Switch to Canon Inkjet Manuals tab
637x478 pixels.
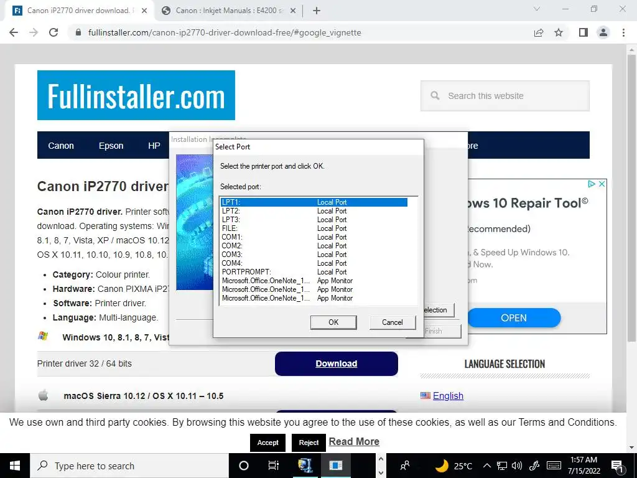230,11
